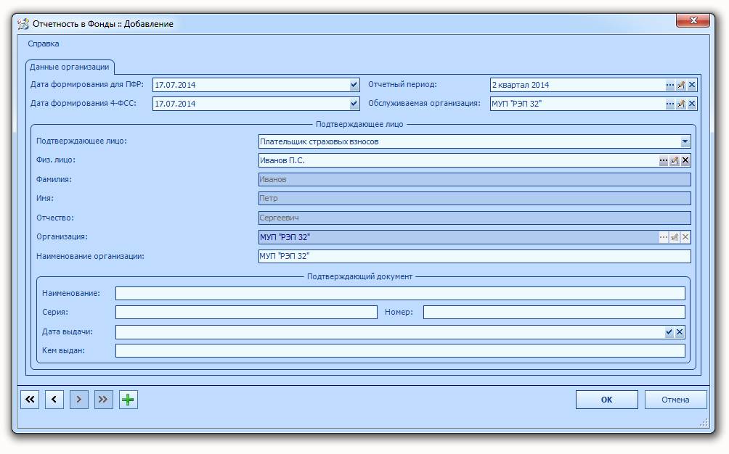Open date picker for Дата формирования 4-ФСС
The width and height of the screenshot is (729, 454).
pyautogui.click(x=354, y=104)
